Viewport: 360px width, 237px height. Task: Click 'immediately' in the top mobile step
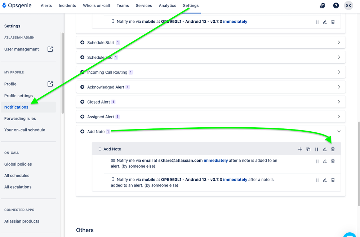(235, 22)
